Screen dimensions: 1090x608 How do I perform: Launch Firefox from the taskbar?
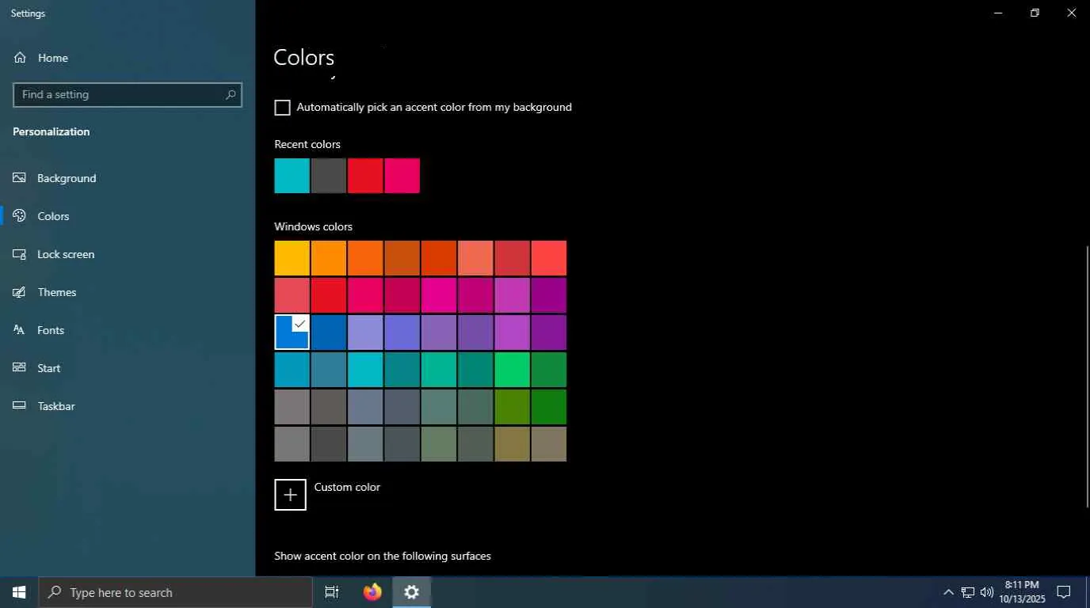372,592
